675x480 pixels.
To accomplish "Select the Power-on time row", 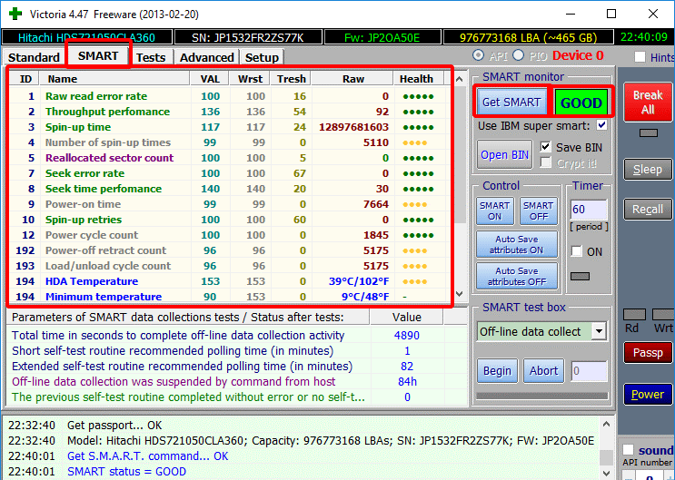I will click(x=229, y=204).
